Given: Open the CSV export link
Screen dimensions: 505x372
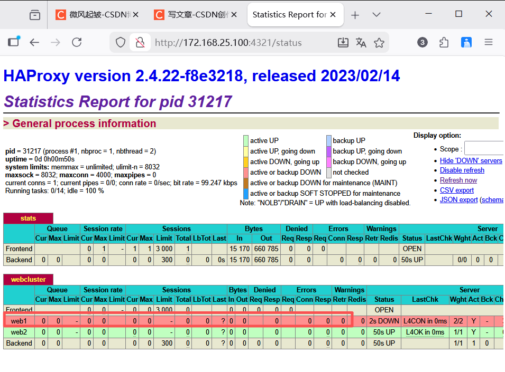Looking at the screenshot, I should 457,190.
